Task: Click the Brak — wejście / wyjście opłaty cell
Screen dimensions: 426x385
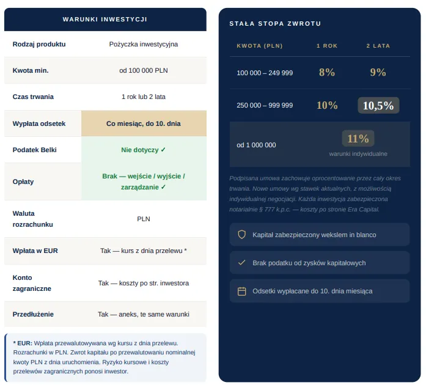Action: [144, 182]
